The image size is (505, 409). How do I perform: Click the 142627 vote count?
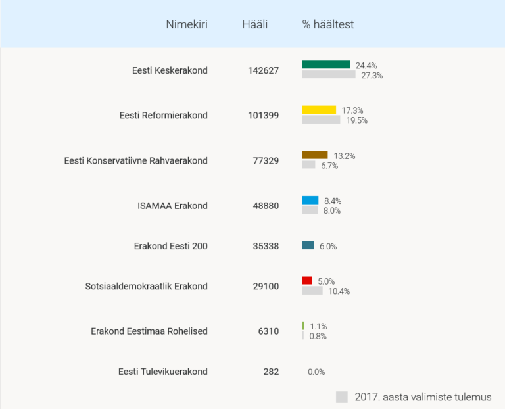pyautogui.click(x=264, y=70)
